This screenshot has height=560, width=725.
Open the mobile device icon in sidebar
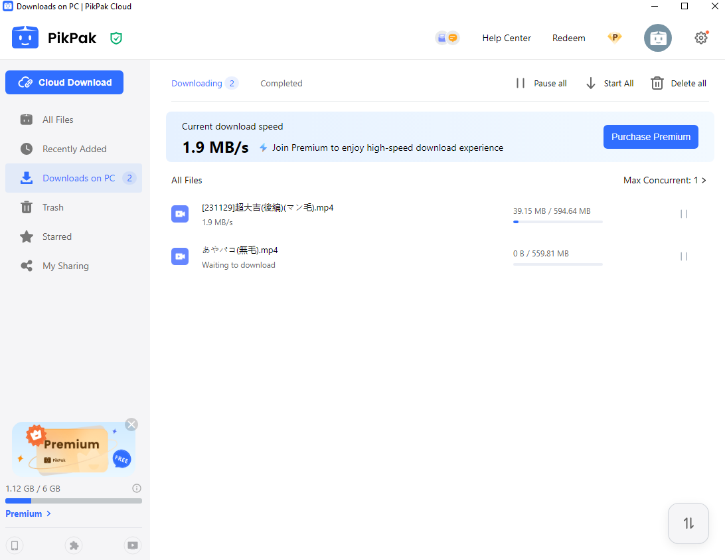pos(15,545)
